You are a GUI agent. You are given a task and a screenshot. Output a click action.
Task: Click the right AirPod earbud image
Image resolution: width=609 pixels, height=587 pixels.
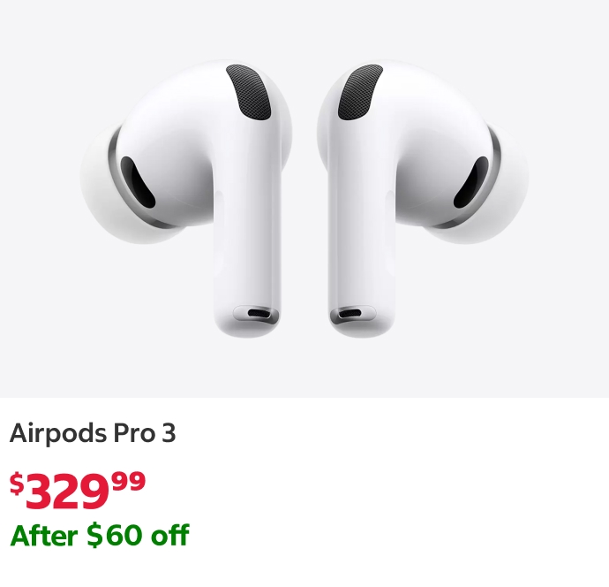[x=423, y=198]
